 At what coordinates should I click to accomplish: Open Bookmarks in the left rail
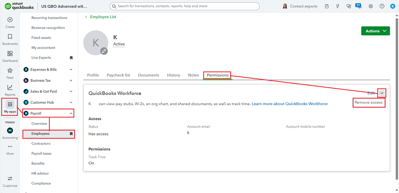[10, 37]
